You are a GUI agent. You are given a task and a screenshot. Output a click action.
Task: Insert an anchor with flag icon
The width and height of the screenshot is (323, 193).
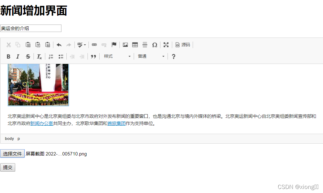[114, 45]
